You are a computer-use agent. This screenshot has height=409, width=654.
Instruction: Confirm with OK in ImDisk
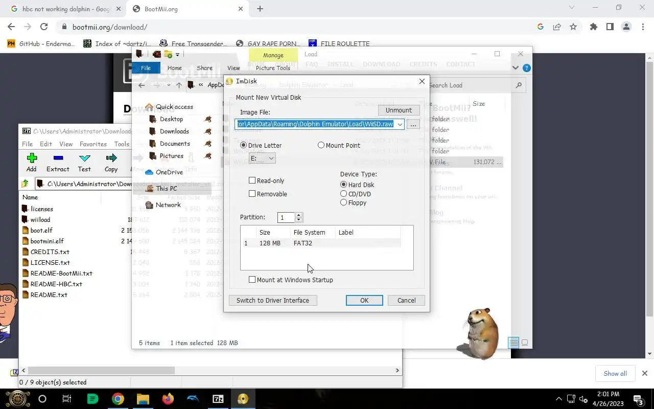[364, 300]
